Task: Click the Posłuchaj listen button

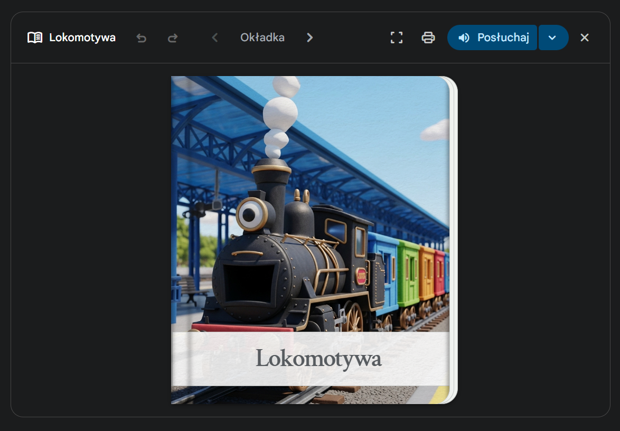Action: pyautogui.click(x=492, y=38)
